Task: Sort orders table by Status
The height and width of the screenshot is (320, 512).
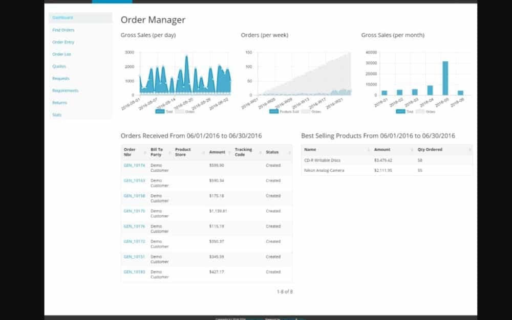Action: point(272,152)
